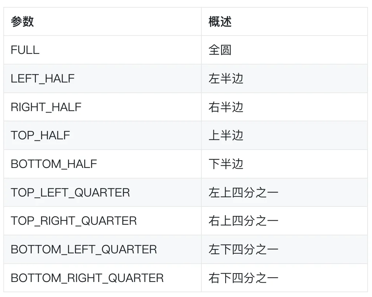
Task: Select the BOTTOM_RIGHT_QUARTER parameter cell
Action: tap(87, 278)
